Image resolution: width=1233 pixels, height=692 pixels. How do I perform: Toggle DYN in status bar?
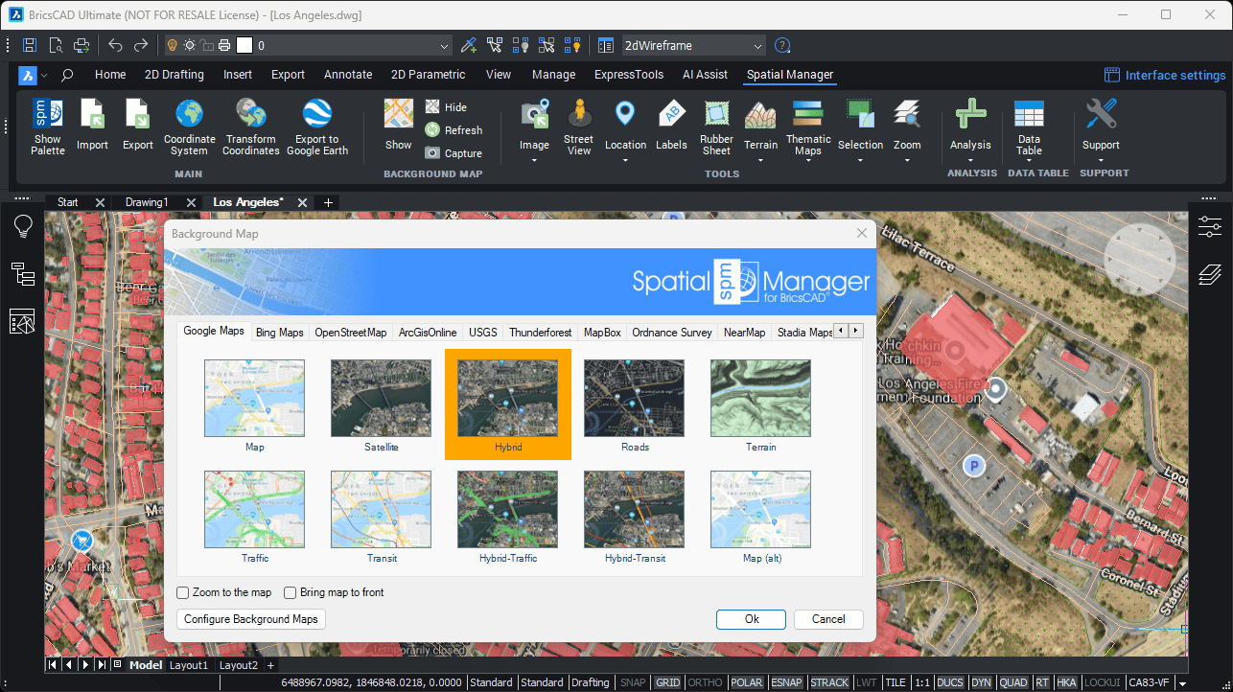(x=981, y=682)
